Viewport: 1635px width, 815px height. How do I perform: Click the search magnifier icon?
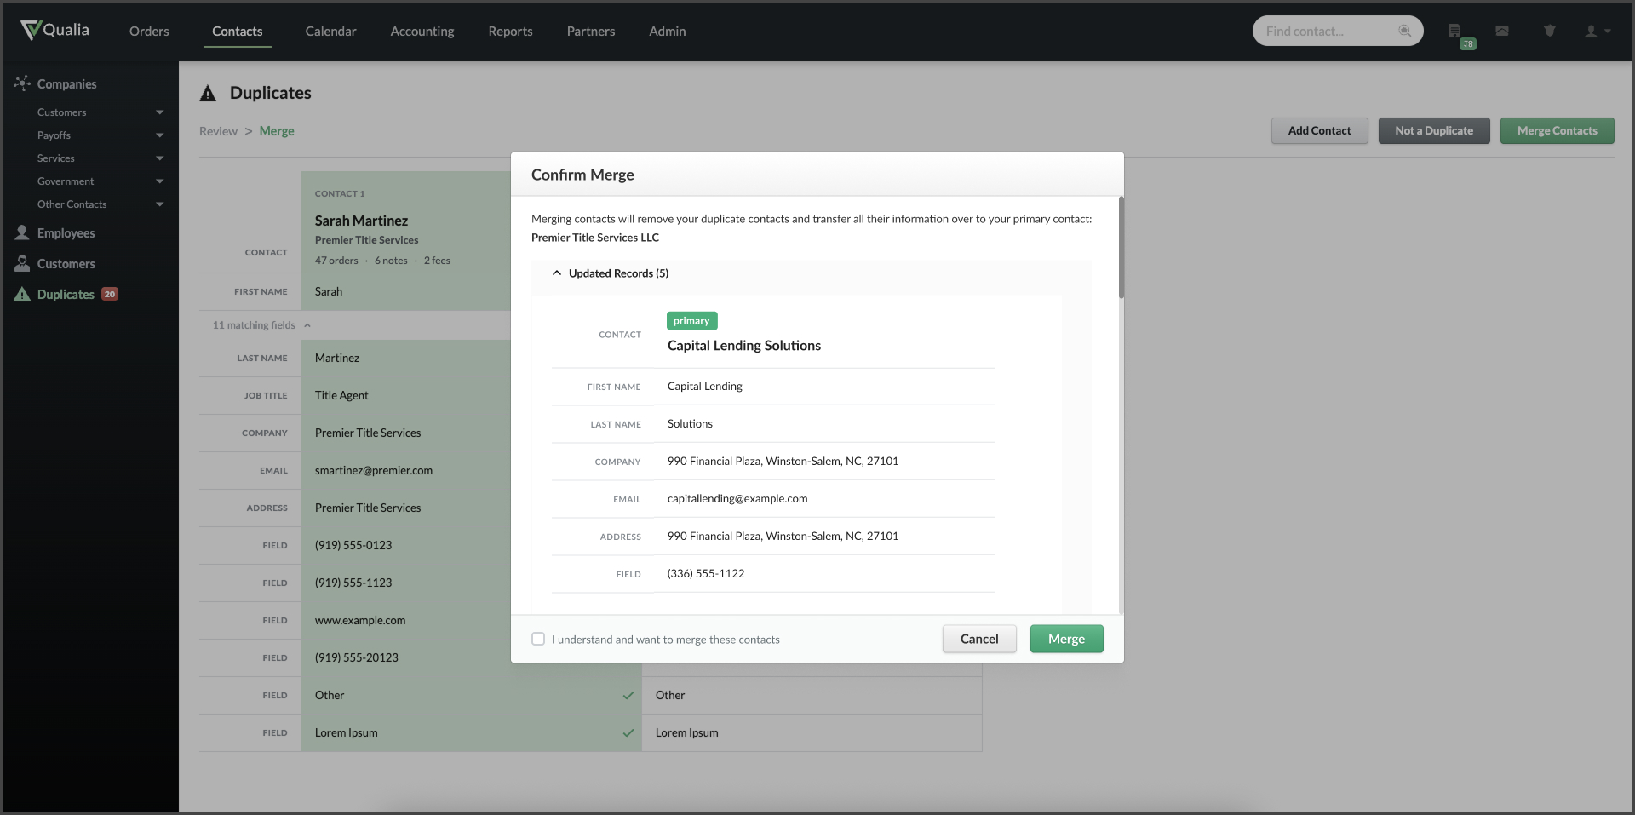(1405, 31)
